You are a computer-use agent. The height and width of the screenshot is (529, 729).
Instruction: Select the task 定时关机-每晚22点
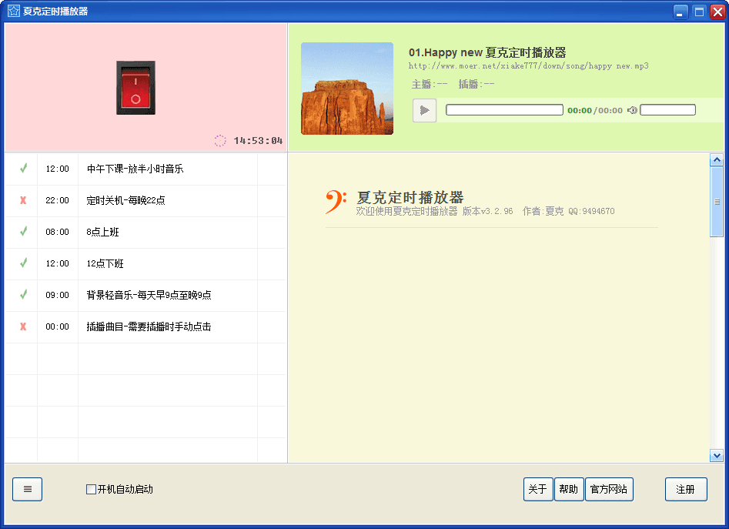[x=125, y=200]
